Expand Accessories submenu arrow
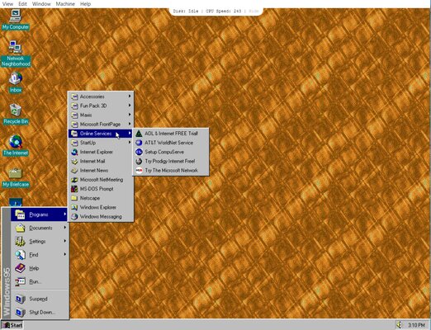This screenshot has width=431, height=330. [x=130, y=97]
